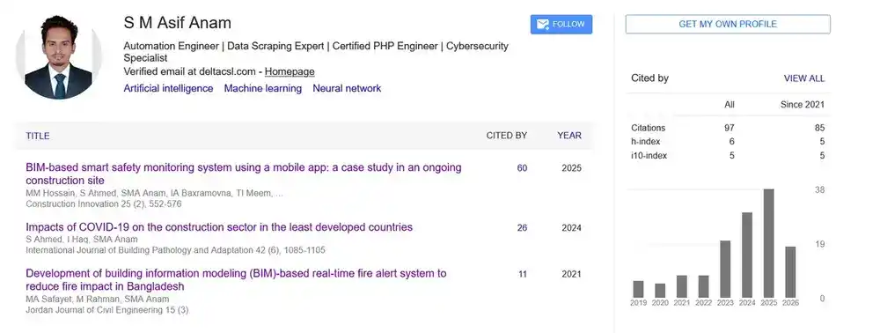Screen dimensions: 880x333
Task: Click authors 'S Ahmed, I Haq, SMA Anam'
Action: pyautogui.click(x=82, y=240)
